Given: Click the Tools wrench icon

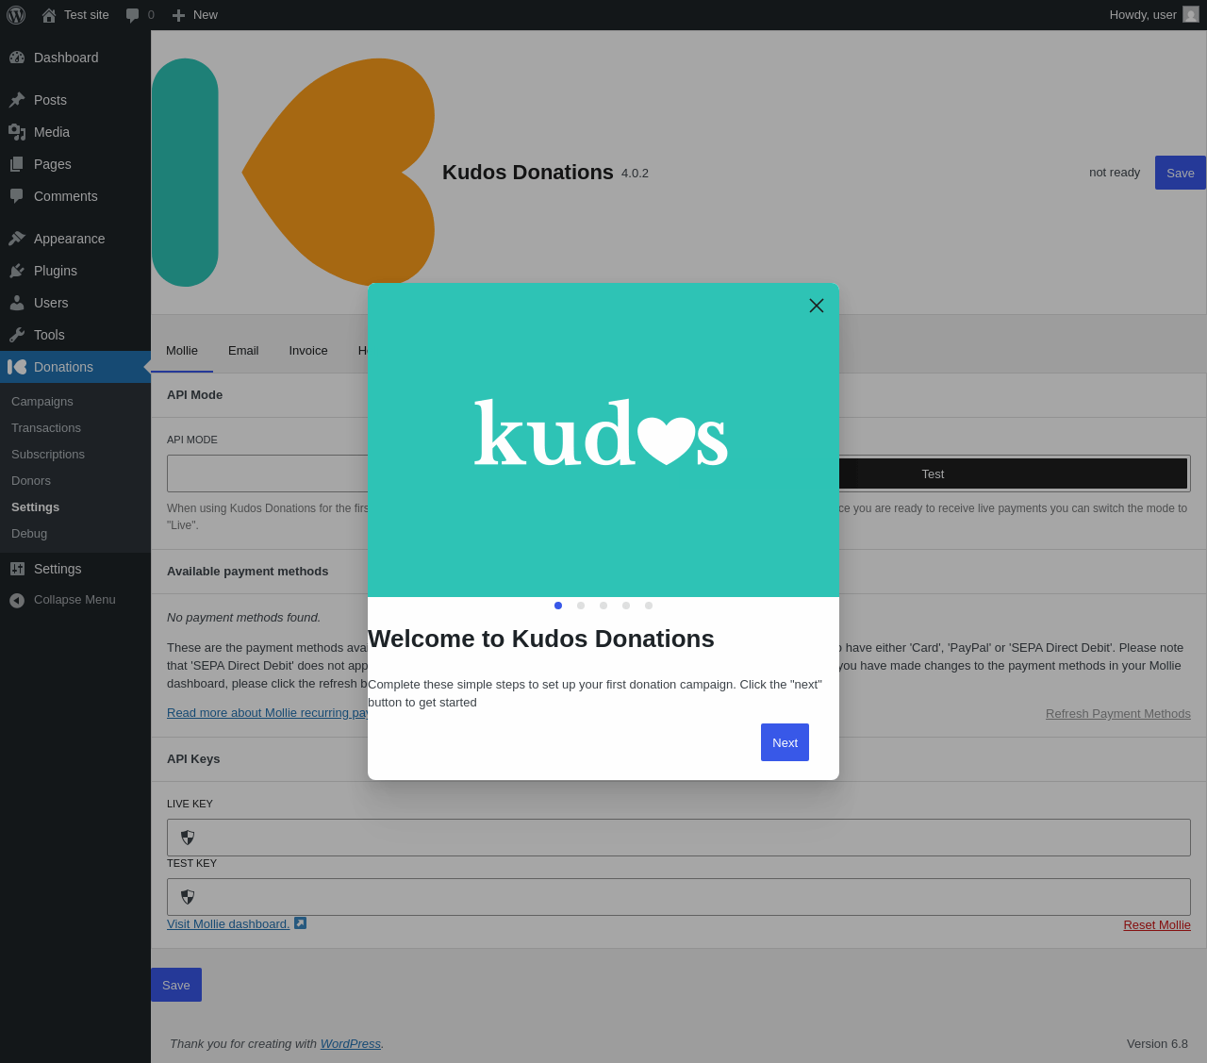Looking at the screenshot, I should pyautogui.click(x=17, y=335).
